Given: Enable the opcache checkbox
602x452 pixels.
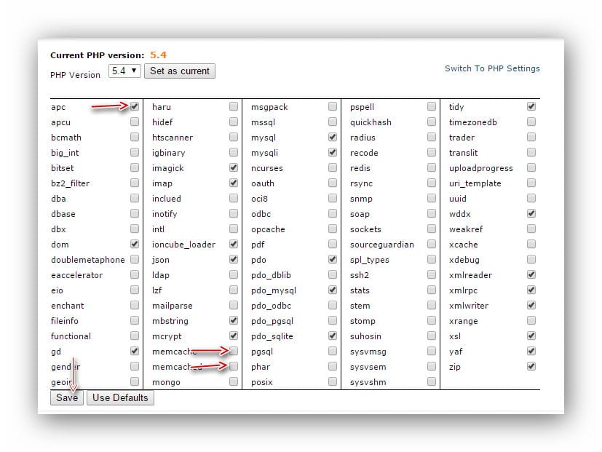Looking at the screenshot, I should click(x=333, y=229).
